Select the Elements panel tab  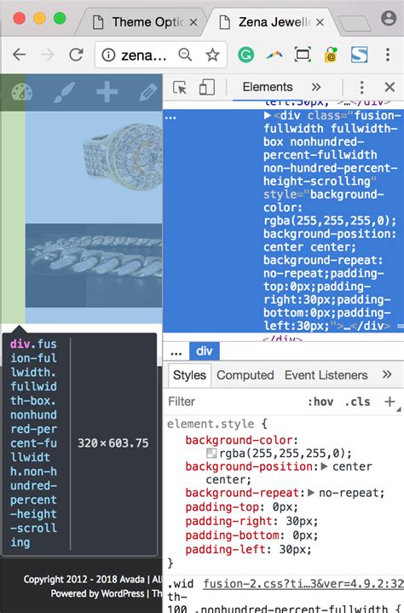[x=268, y=87]
